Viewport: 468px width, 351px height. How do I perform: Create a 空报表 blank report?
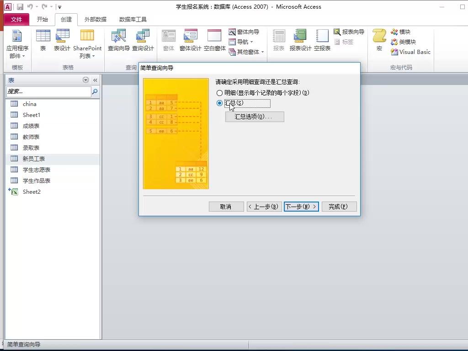coord(322,40)
